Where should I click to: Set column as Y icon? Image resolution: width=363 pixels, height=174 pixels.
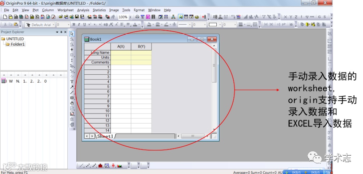291,17
